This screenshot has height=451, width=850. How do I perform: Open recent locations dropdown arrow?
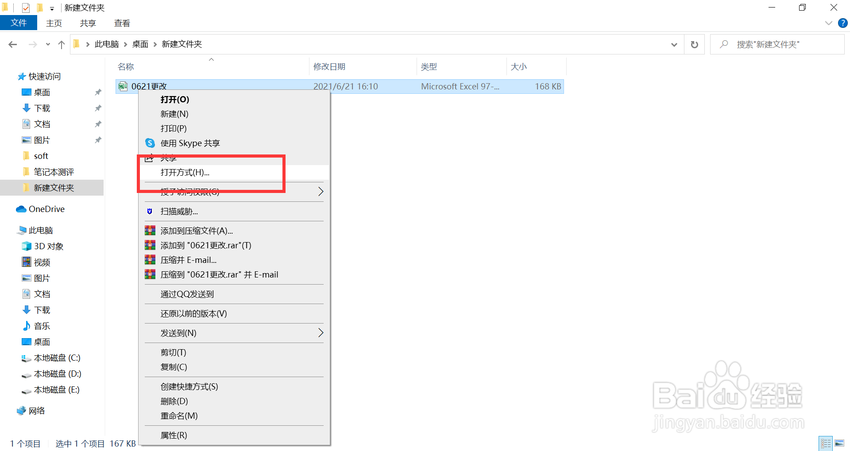click(x=48, y=44)
